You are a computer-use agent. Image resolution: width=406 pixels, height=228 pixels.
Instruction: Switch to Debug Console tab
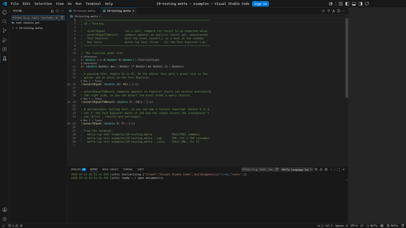[110, 169]
